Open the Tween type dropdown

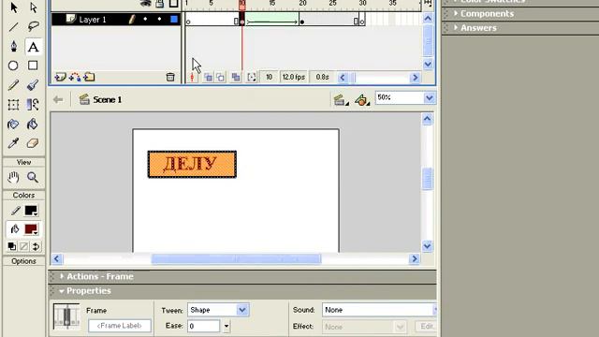[x=242, y=310]
